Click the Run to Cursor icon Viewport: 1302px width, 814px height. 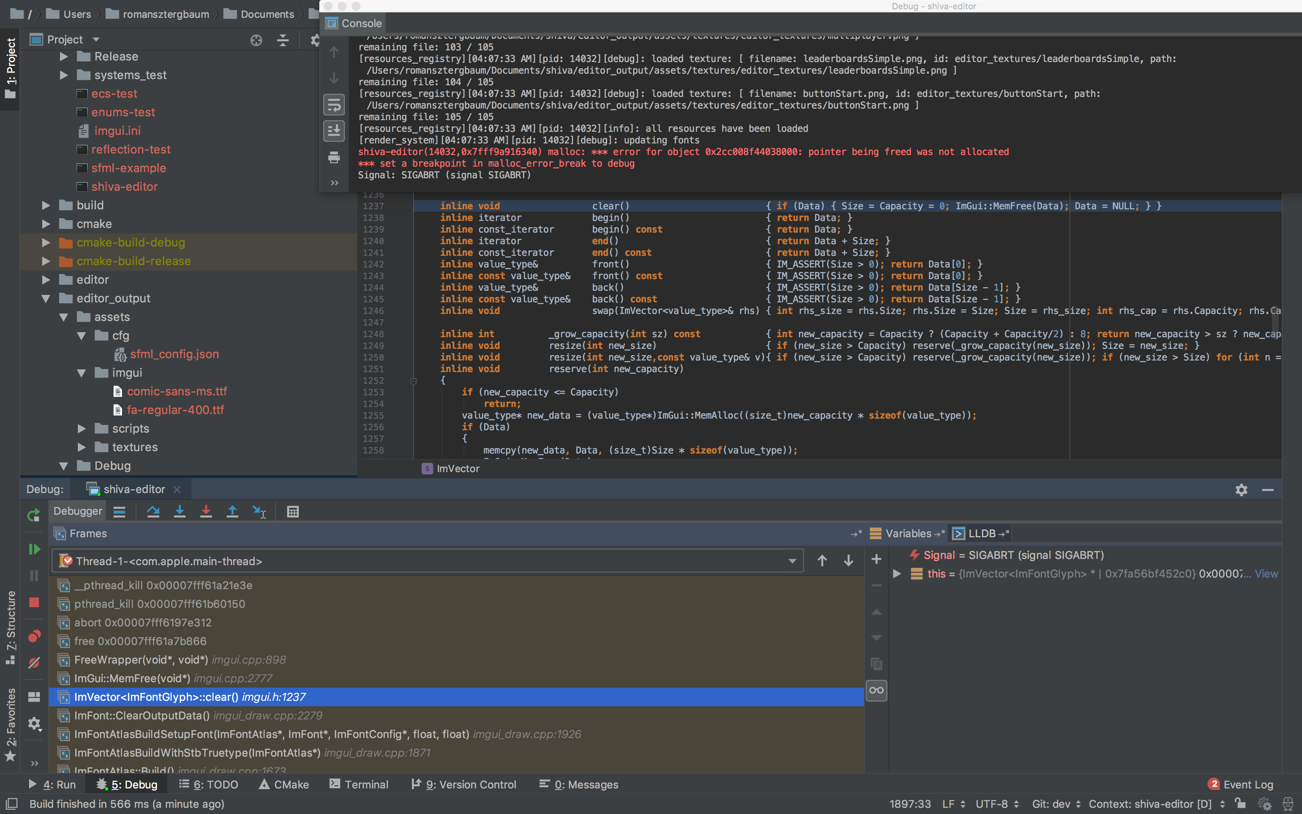click(x=259, y=511)
